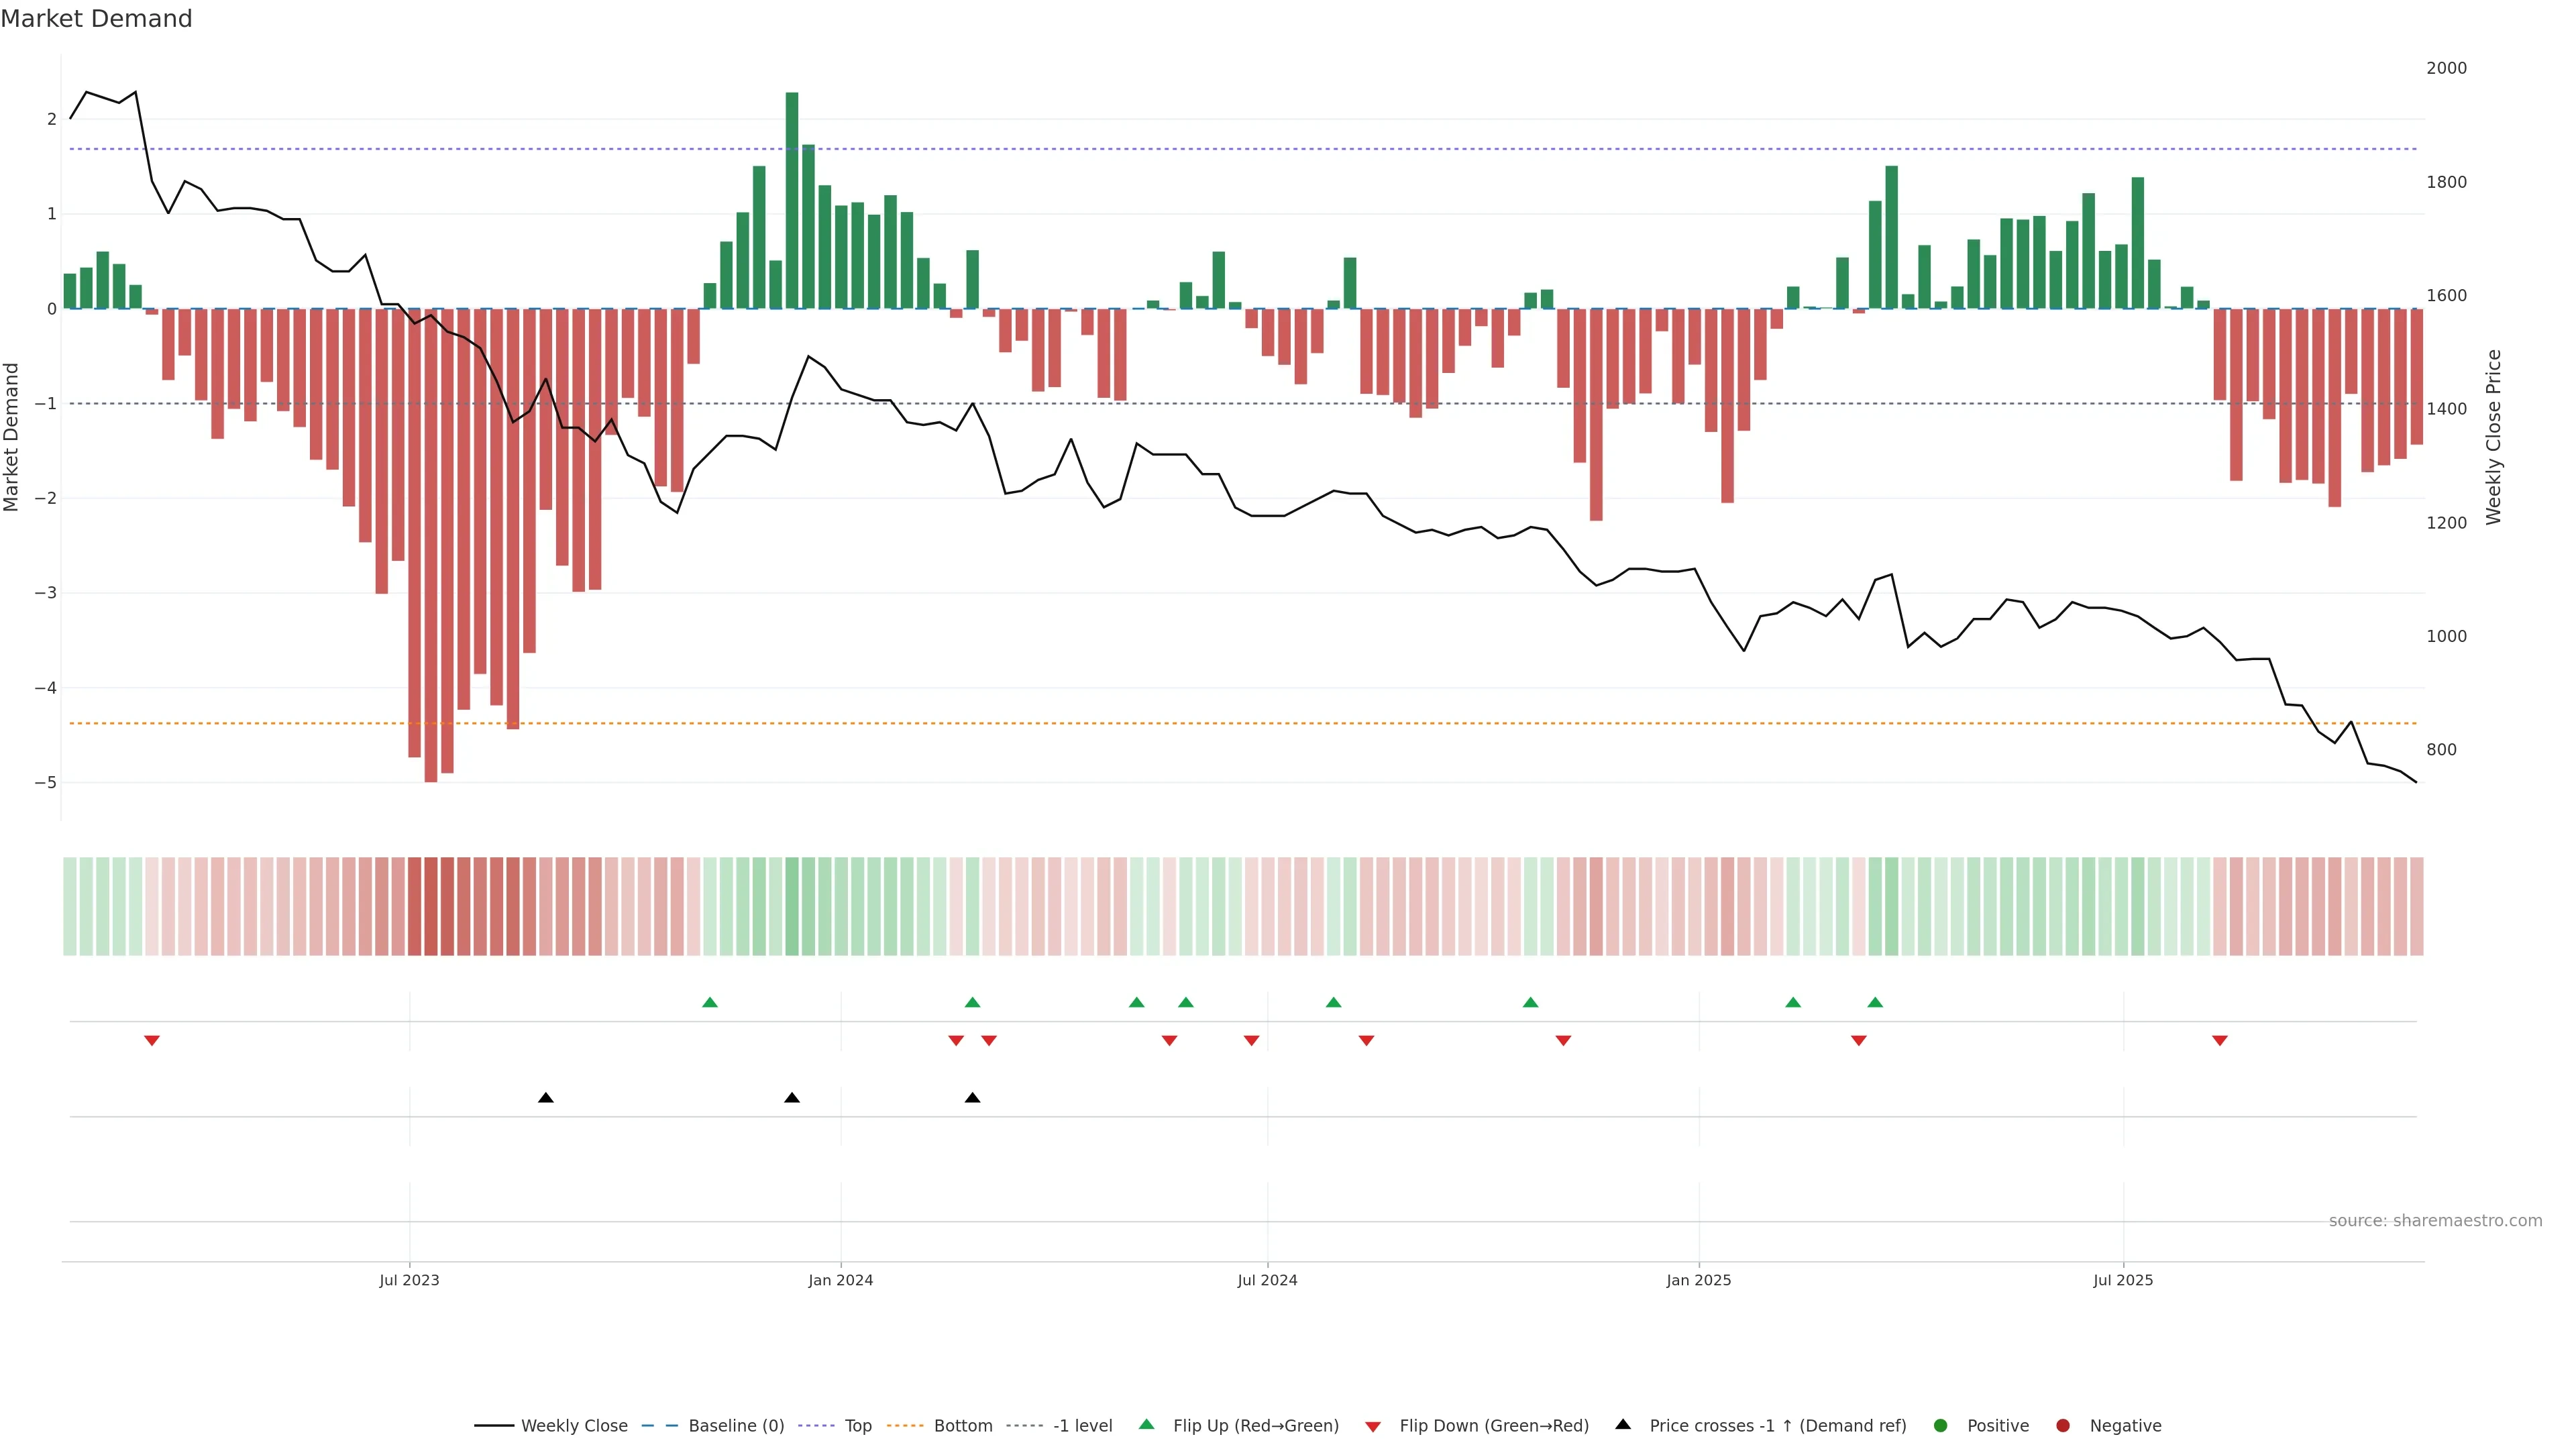Click the Market Demand chart title
This screenshot has height=1449, width=2576.
pos(96,19)
